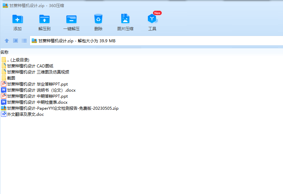283x194 pixels.
Task: Click the Word icon of 外文翻译及原文.doc
Action: click(4, 114)
